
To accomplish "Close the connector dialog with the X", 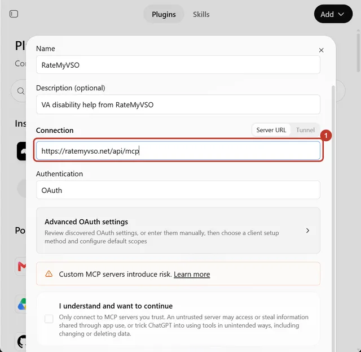I will tap(321, 50).
